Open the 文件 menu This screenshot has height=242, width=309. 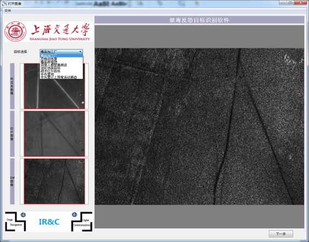[x=8, y=10]
